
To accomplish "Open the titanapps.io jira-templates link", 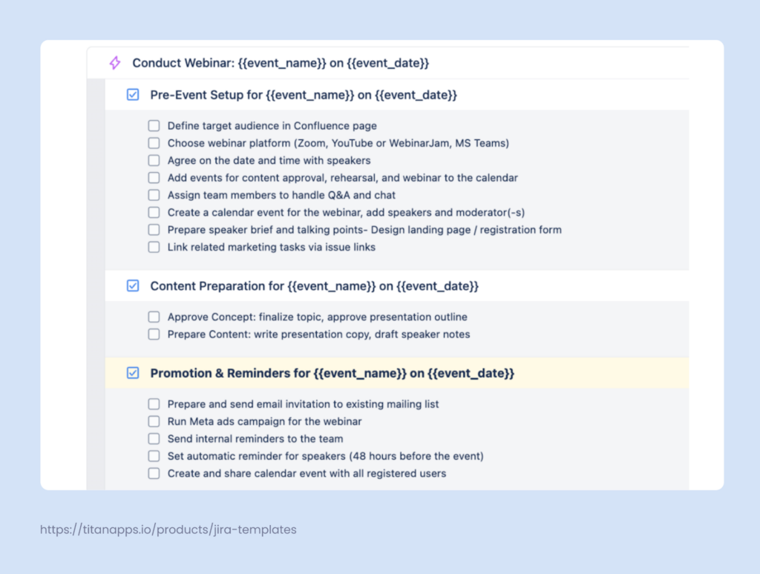I will 168,530.
